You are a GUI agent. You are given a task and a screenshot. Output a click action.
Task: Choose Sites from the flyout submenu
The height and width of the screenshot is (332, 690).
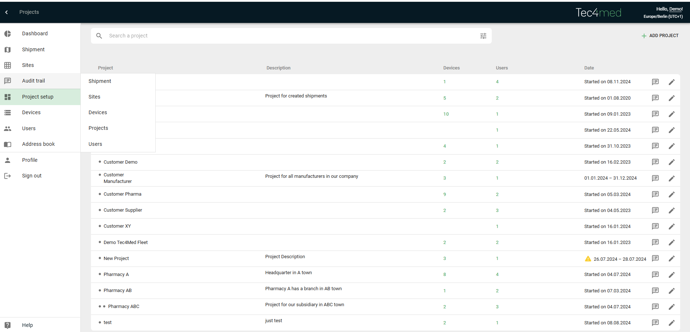tap(94, 97)
